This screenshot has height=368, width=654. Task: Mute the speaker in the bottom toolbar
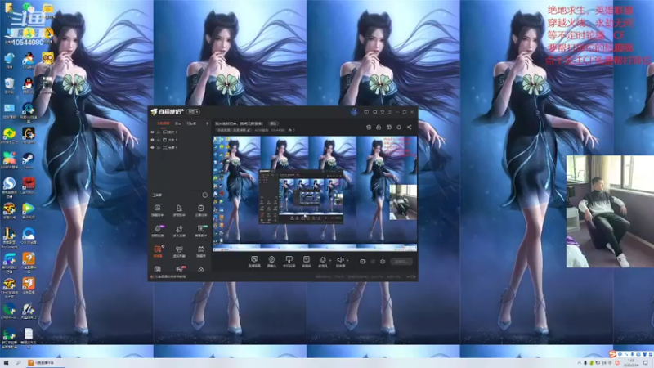pyautogui.click(x=340, y=262)
